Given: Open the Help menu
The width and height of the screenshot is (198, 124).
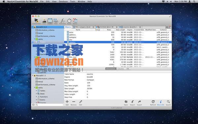Looking at the screenshot, I should coord(90,2).
